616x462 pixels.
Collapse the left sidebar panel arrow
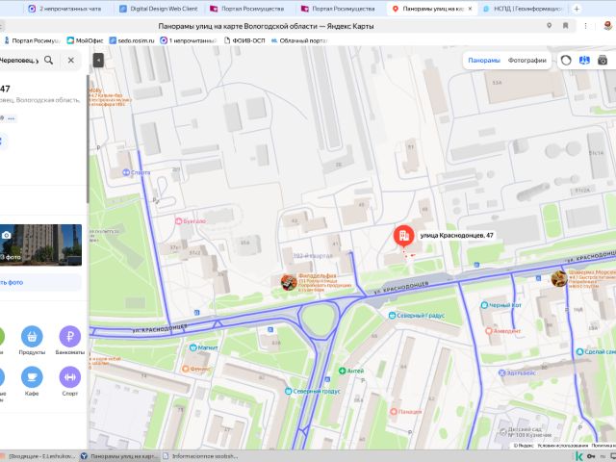coord(98,60)
